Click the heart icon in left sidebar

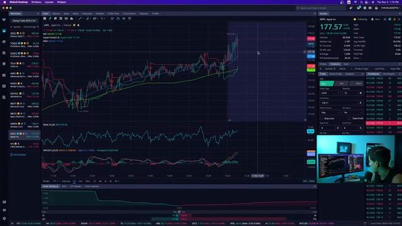pyautogui.click(x=4, y=19)
